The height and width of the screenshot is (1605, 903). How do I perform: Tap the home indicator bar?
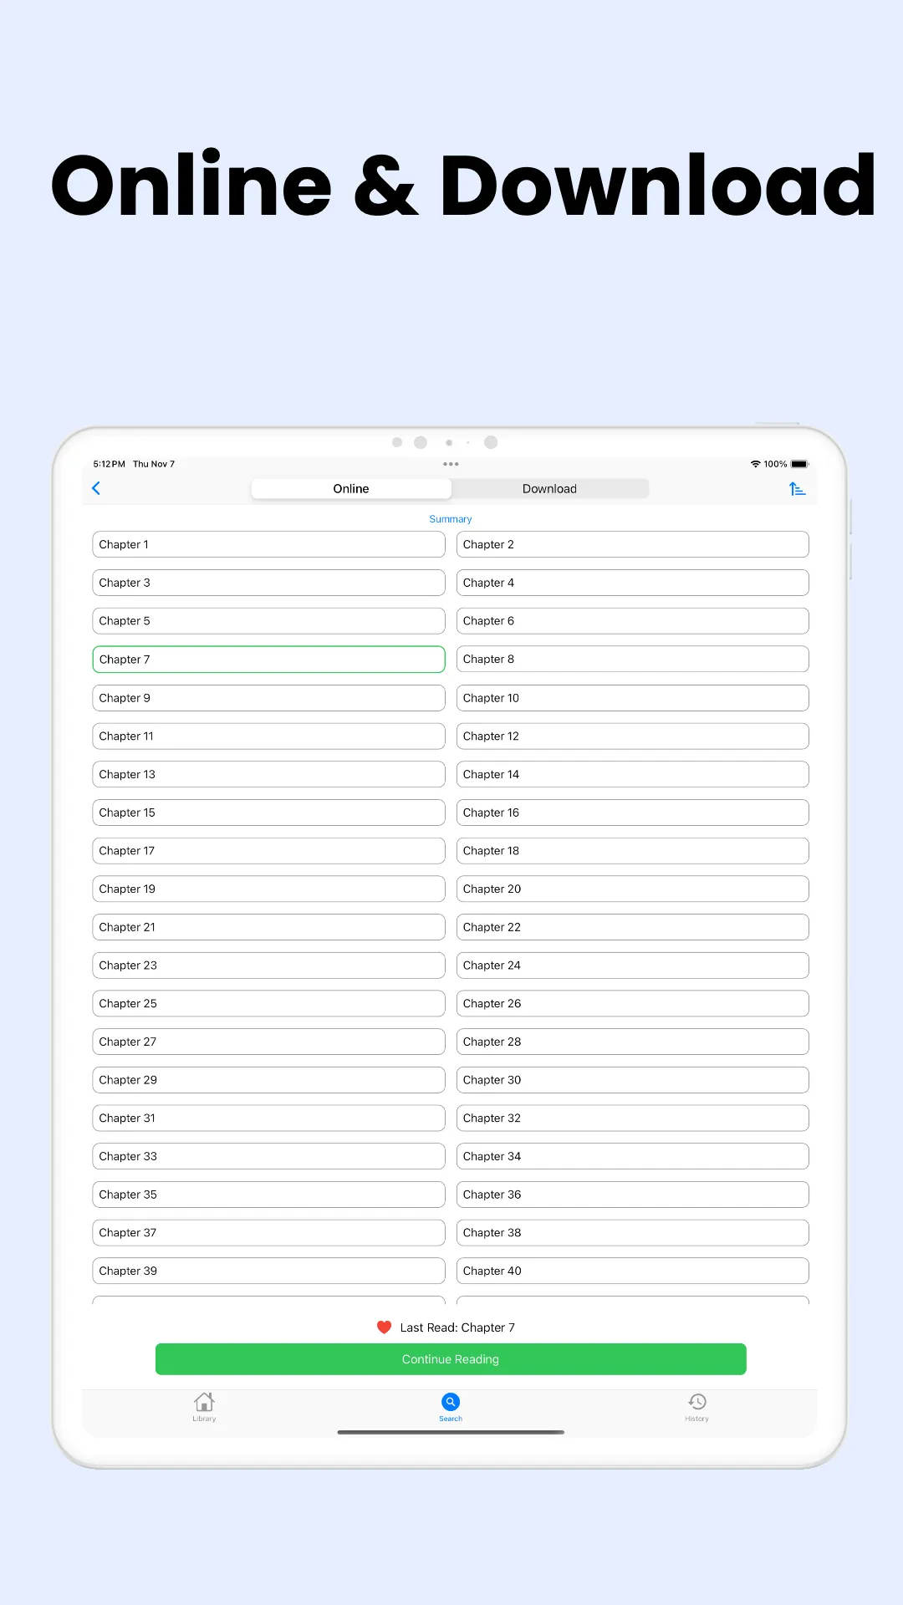[451, 1432]
